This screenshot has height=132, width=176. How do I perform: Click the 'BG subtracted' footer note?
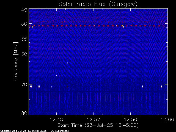coord(60,131)
